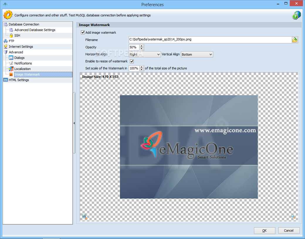Open the help globe icon
The height and width of the screenshot is (239, 305).
[296, 15]
